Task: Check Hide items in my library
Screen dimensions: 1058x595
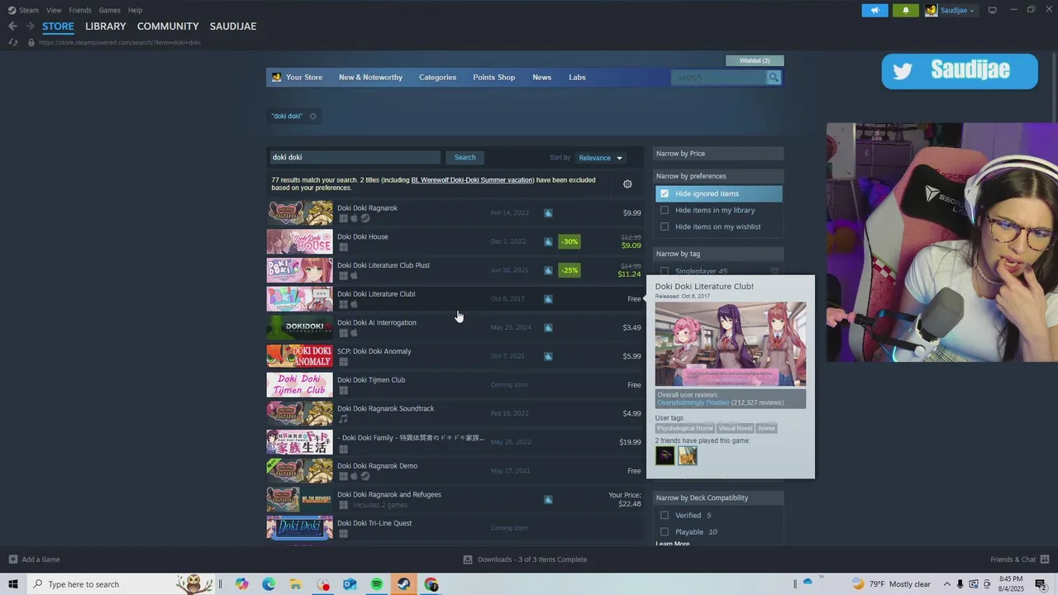Action: pyautogui.click(x=664, y=210)
